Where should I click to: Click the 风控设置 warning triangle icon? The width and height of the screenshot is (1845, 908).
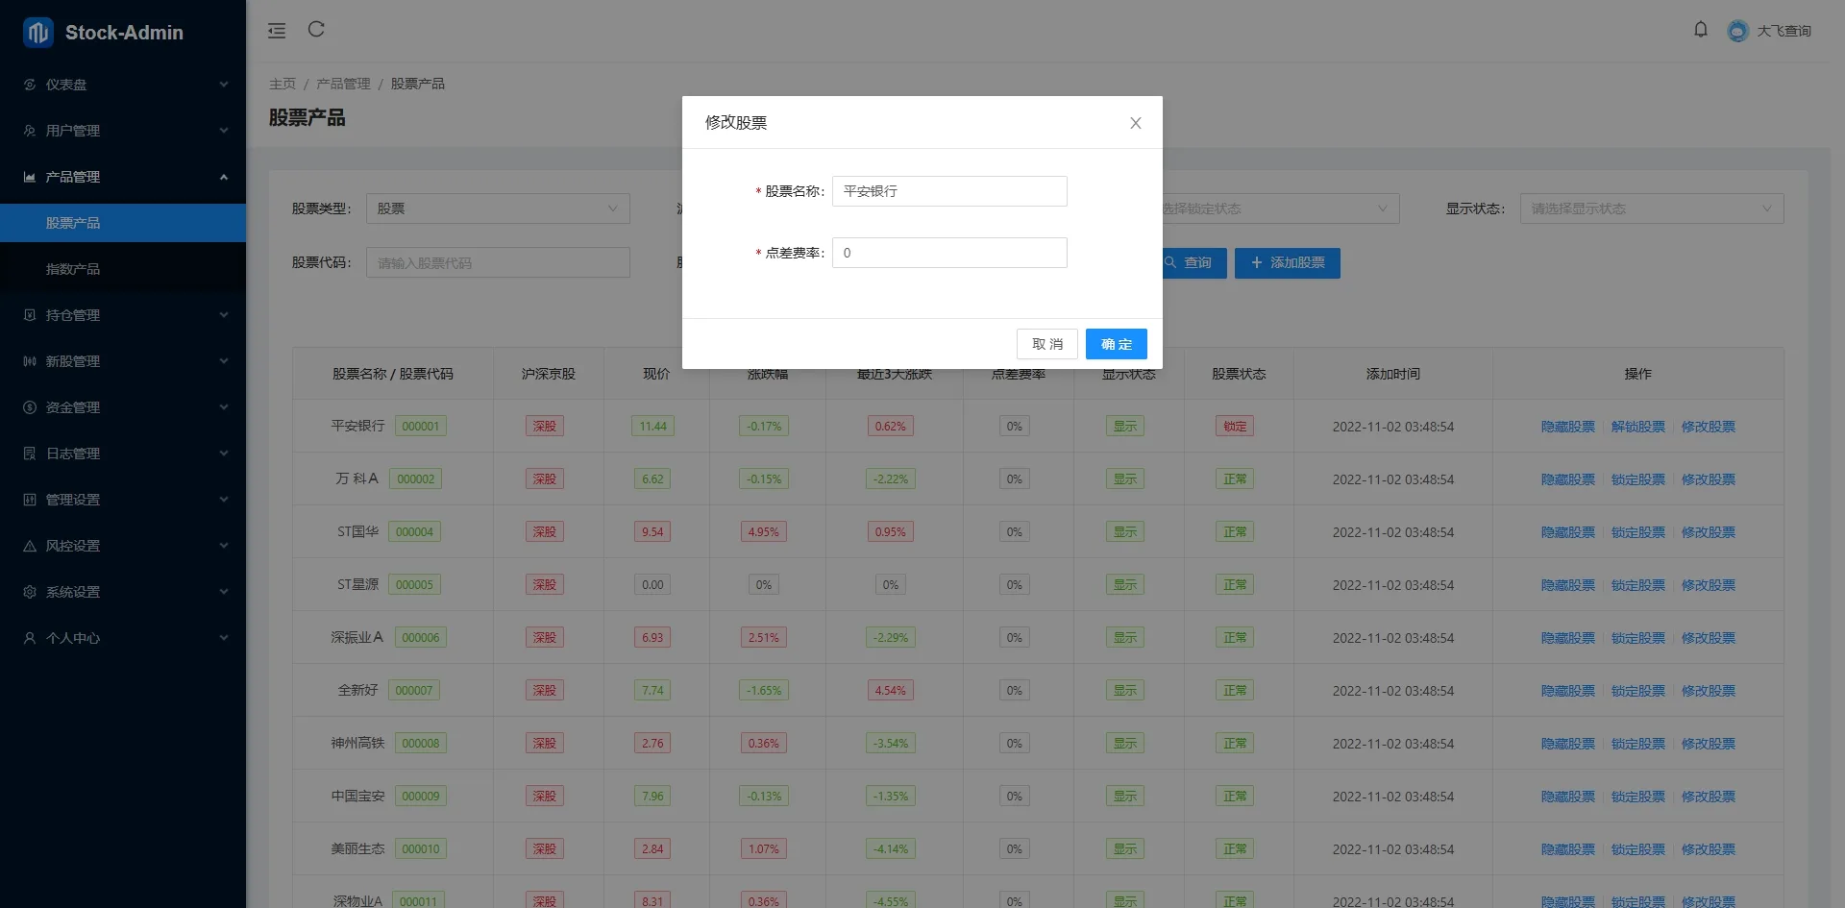(30, 546)
